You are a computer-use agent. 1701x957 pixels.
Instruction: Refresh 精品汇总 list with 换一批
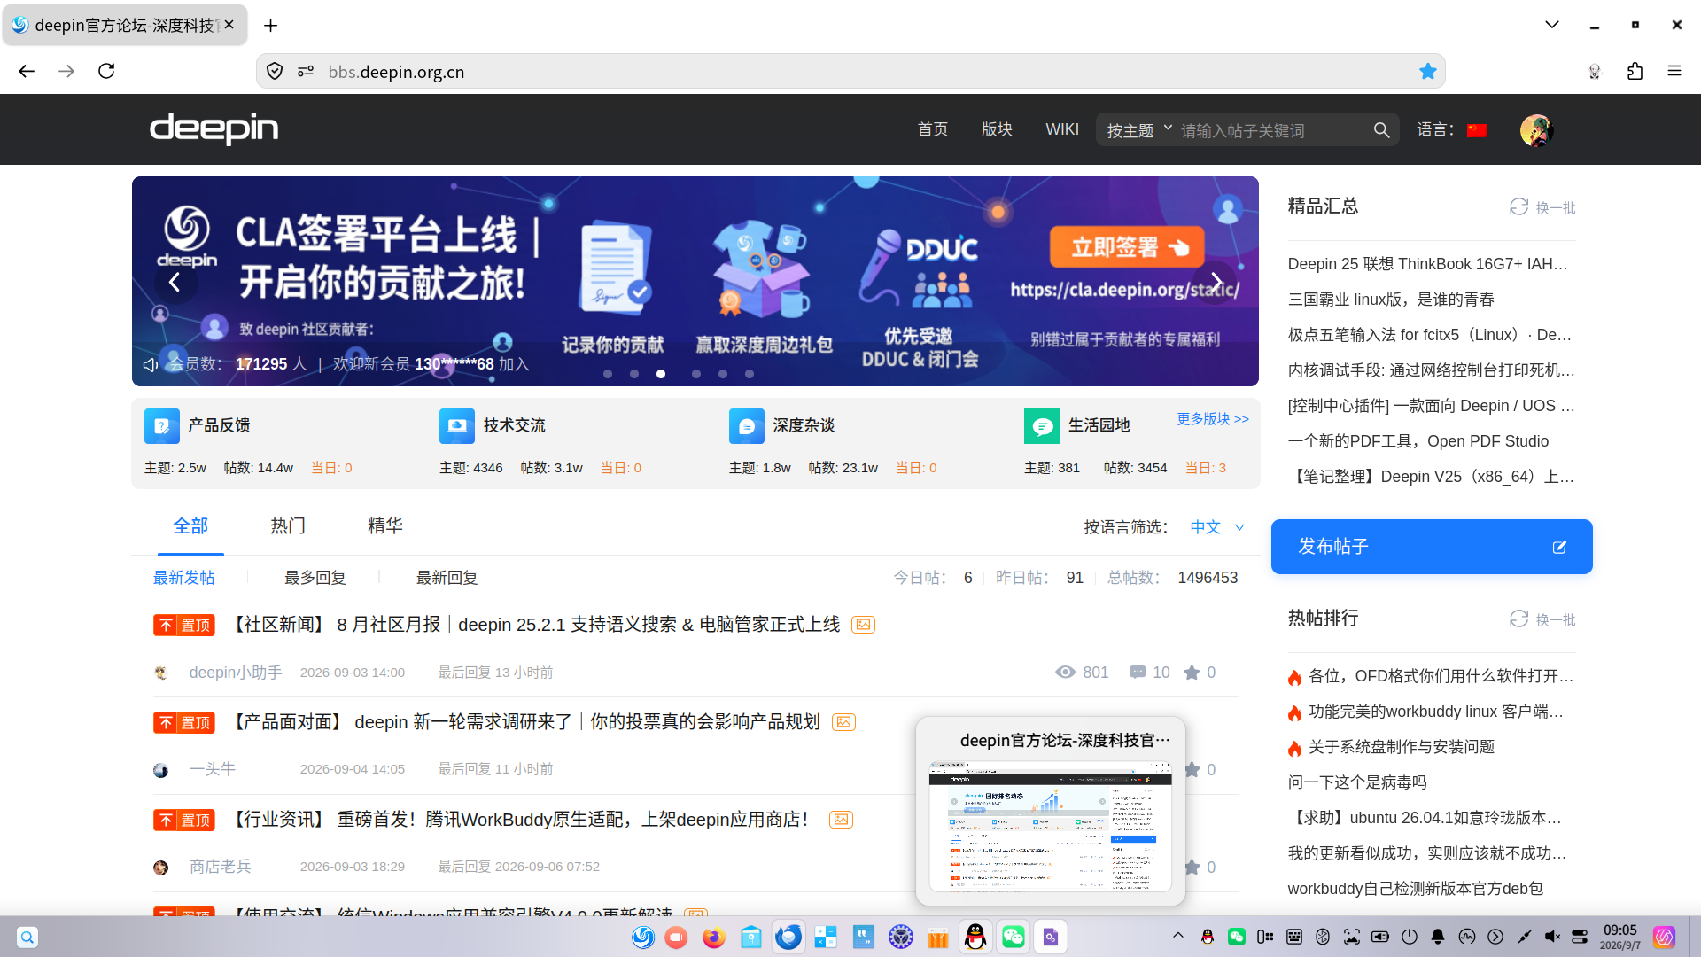click(x=1542, y=207)
